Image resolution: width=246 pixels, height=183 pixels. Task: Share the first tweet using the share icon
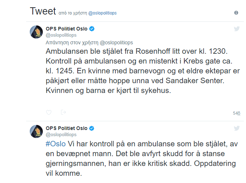[63, 113]
